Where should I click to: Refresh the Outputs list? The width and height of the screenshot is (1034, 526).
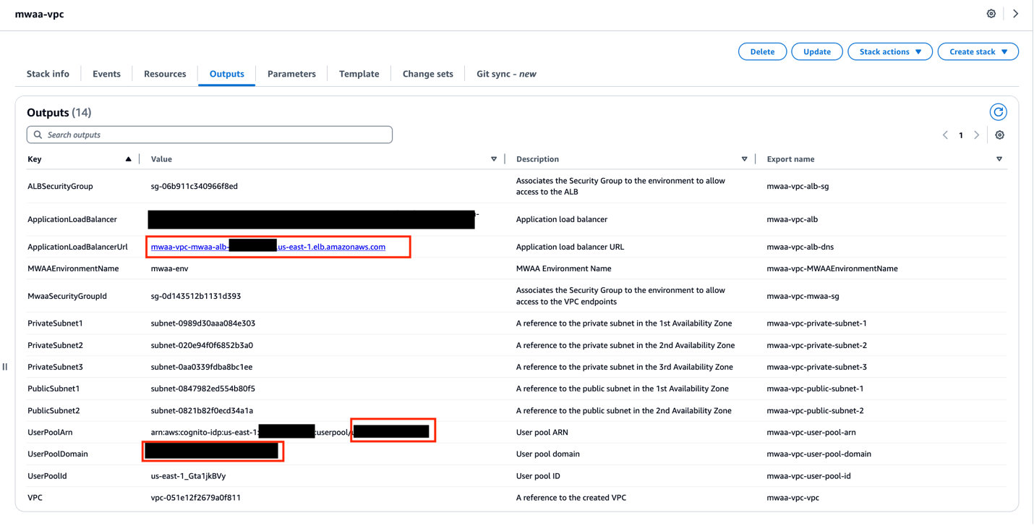click(999, 112)
